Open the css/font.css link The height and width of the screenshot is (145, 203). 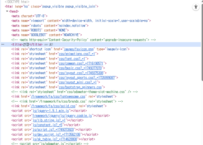click(72, 59)
